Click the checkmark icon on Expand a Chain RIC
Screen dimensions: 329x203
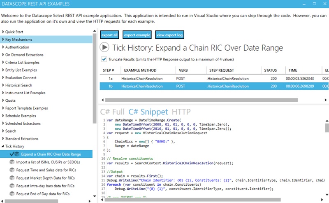[x=12, y=154]
